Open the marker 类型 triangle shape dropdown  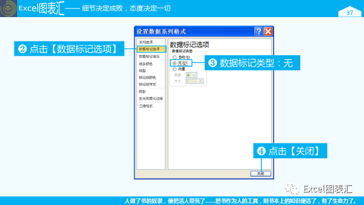tap(192, 75)
